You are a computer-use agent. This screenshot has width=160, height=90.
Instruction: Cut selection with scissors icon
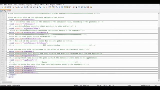click(x=22, y=7)
